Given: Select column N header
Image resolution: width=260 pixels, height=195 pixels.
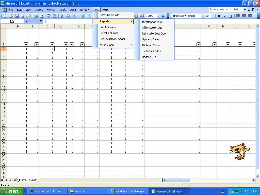Looking at the screenshot, I should (223, 26).
